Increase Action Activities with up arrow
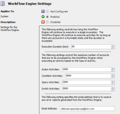Viewport: 120px width, 114px height. pyautogui.click(x=112, y=68)
